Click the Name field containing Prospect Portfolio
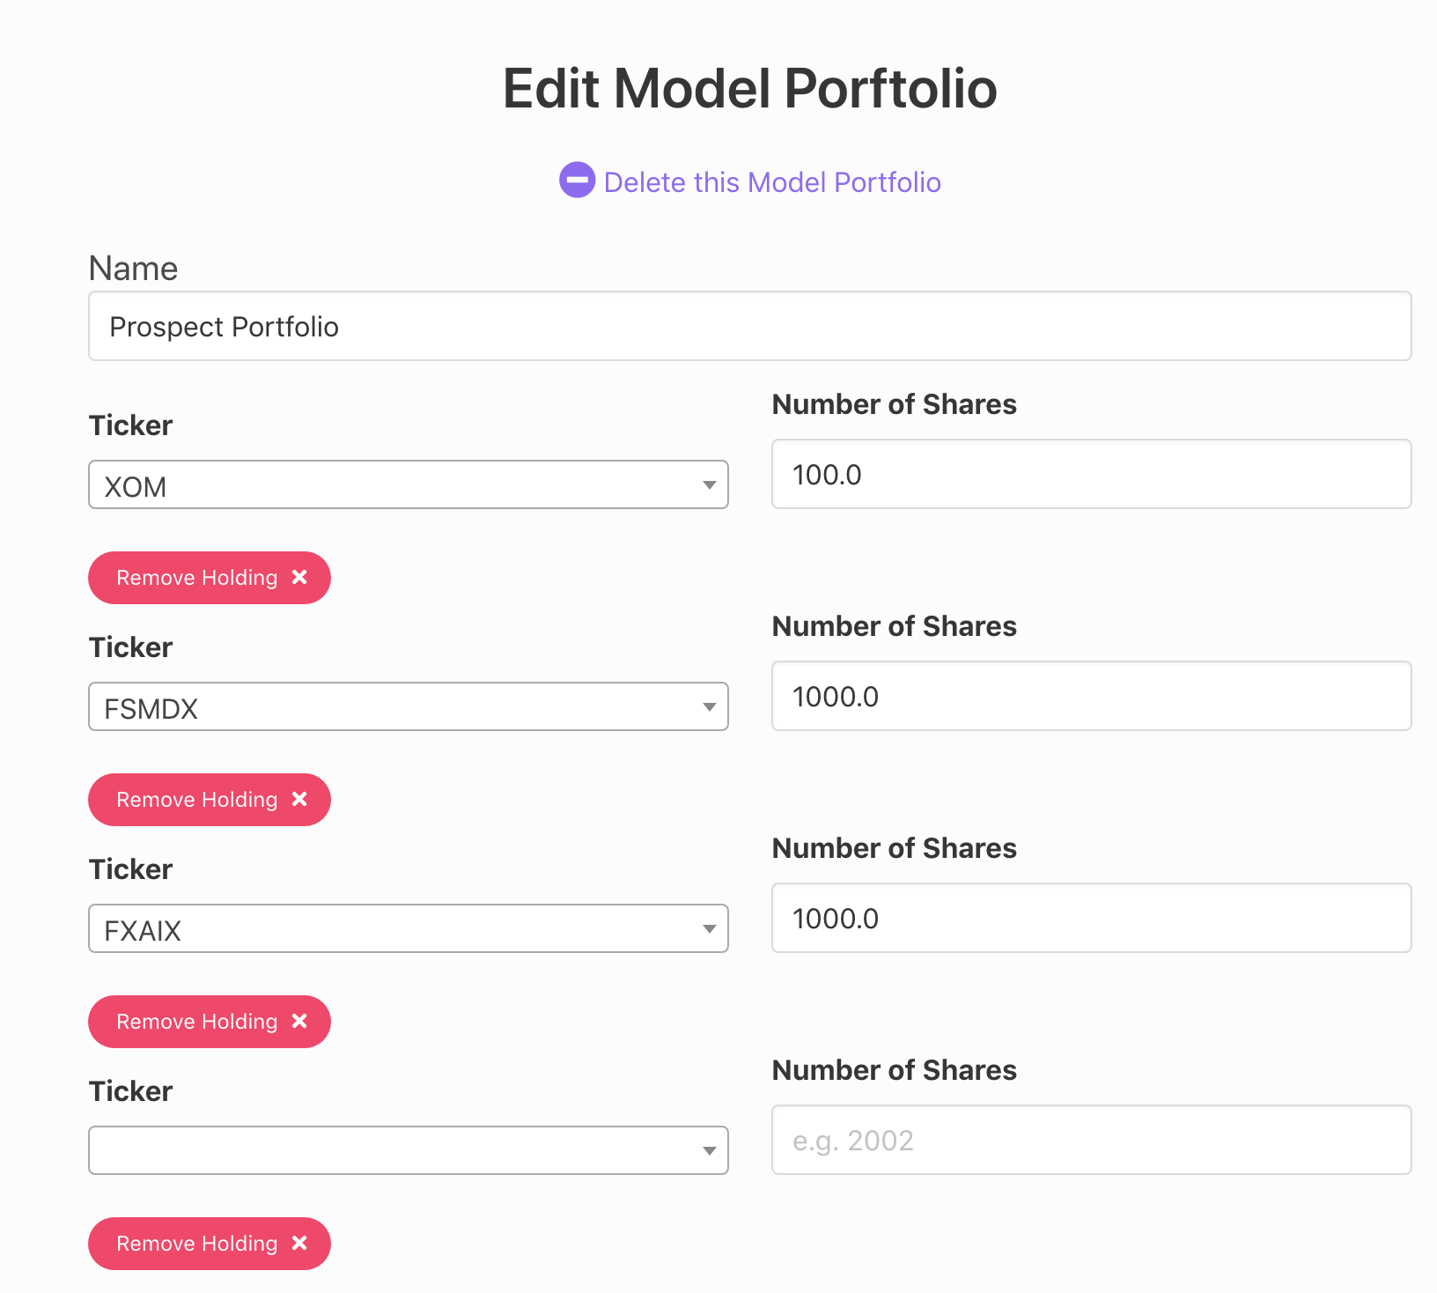Screen dimensions: 1437x1293 pyautogui.click(x=749, y=326)
